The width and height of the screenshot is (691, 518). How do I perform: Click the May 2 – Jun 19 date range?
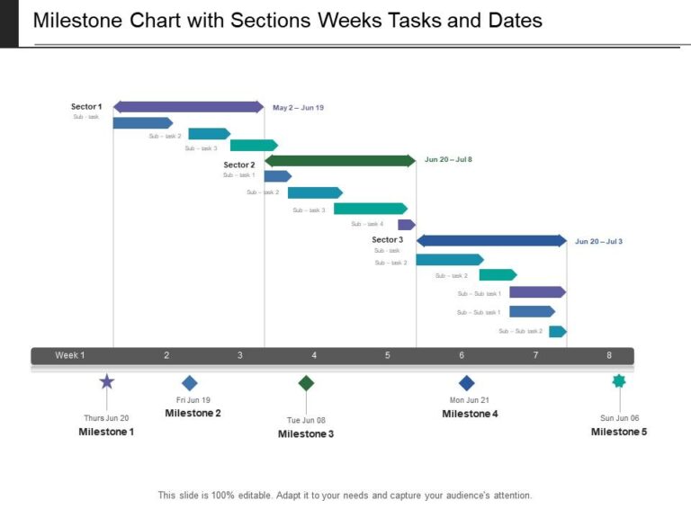click(x=298, y=108)
